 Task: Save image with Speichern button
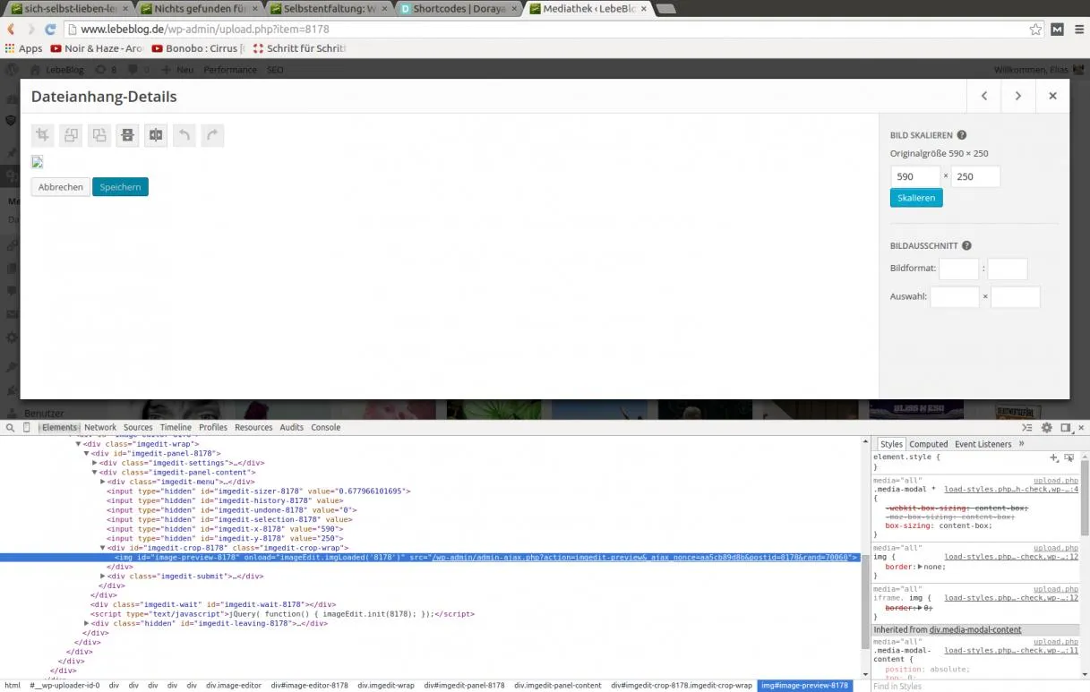(x=120, y=187)
